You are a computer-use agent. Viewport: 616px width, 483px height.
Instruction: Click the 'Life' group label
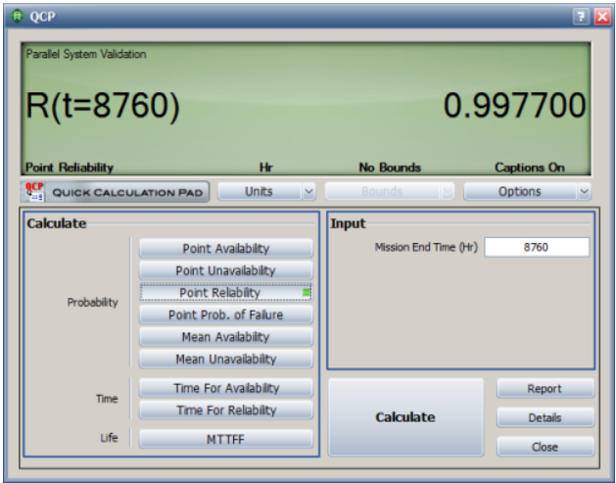[110, 438]
